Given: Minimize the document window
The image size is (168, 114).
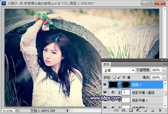Looking at the screenshot, I should [144, 3].
